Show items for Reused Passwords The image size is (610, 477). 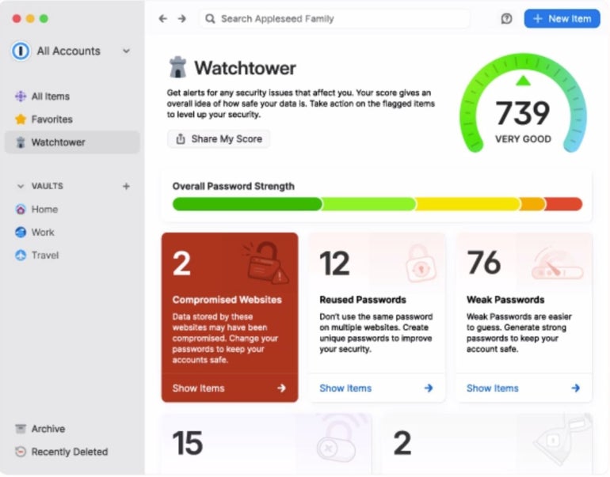point(376,388)
